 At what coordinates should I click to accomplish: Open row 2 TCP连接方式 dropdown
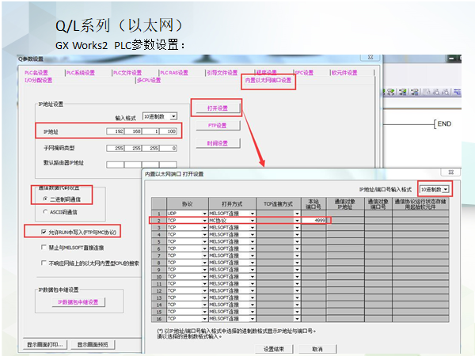(x=297, y=221)
